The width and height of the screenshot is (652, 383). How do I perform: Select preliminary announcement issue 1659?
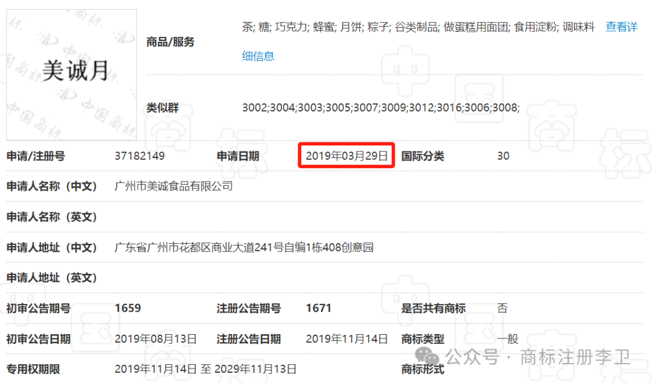click(127, 308)
